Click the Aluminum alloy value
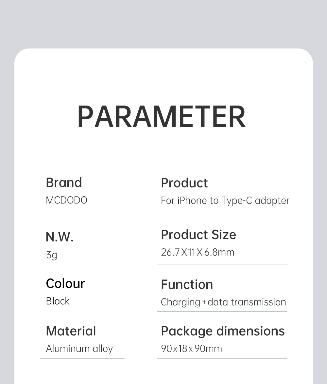Image resolution: width=327 pixels, height=384 pixels. point(79,349)
